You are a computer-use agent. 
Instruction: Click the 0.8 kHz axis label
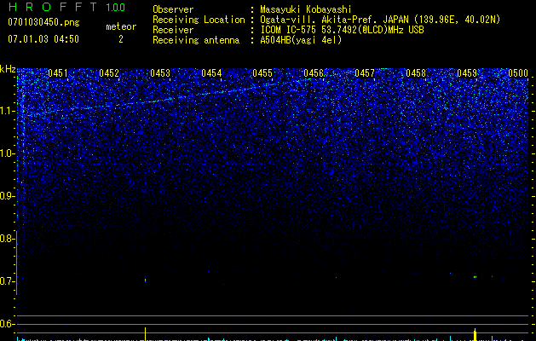[7, 239]
